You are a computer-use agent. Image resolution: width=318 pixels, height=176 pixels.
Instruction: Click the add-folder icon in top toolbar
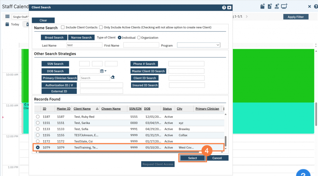[262, 6]
